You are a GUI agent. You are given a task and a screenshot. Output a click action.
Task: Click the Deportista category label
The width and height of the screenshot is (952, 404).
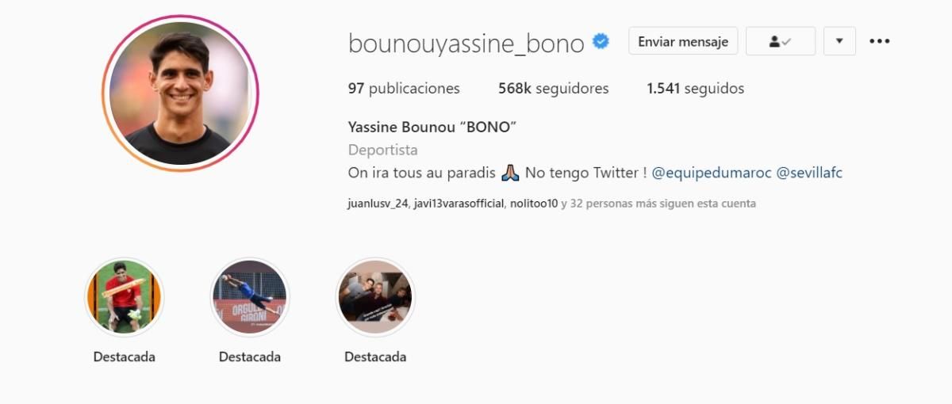coord(383,150)
